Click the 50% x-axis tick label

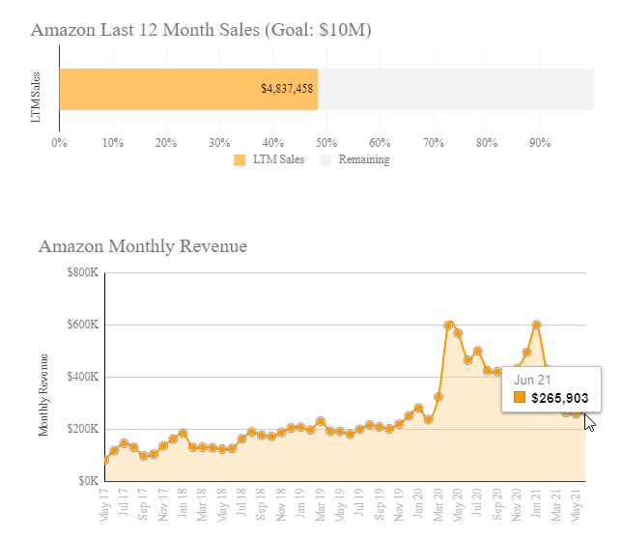(326, 143)
